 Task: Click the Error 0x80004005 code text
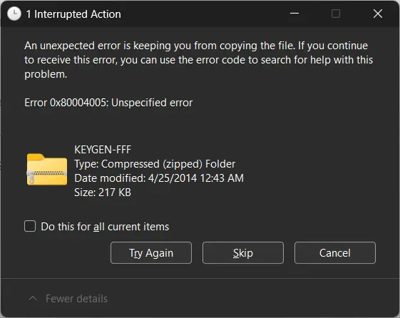click(x=108, y=103)
